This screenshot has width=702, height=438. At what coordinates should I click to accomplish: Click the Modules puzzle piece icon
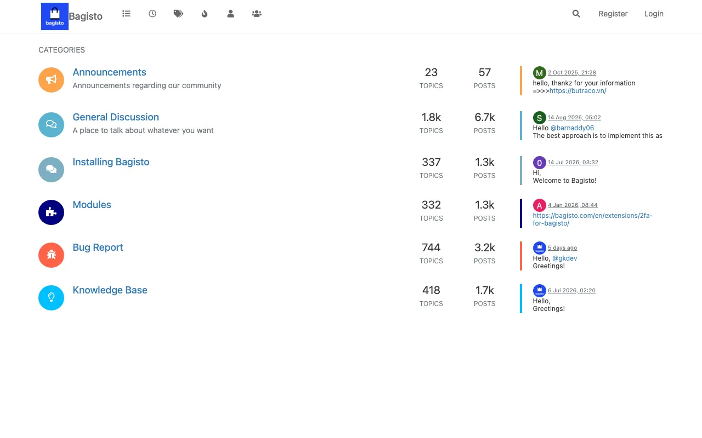pyautogui.click(x=51, y=212)
